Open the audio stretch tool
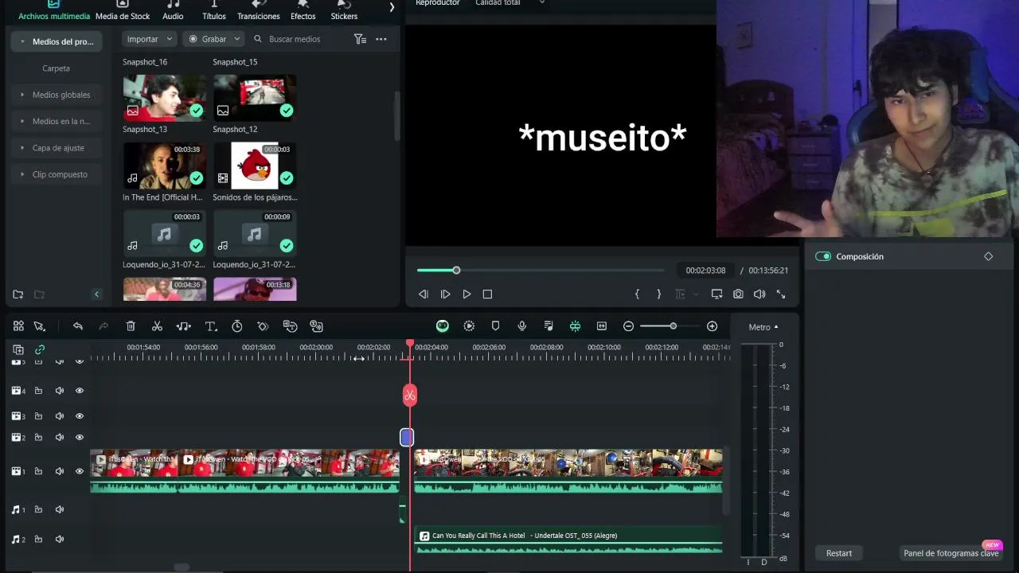The height and width of the screenshot is (573, 1019). [184, 326]
